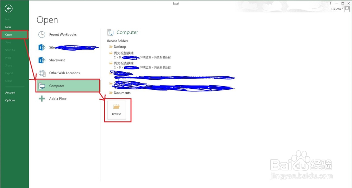Viewport: 352px width, 188px height.
Task: Select Open in the backstage menu
Action: (x=8, y=35)
